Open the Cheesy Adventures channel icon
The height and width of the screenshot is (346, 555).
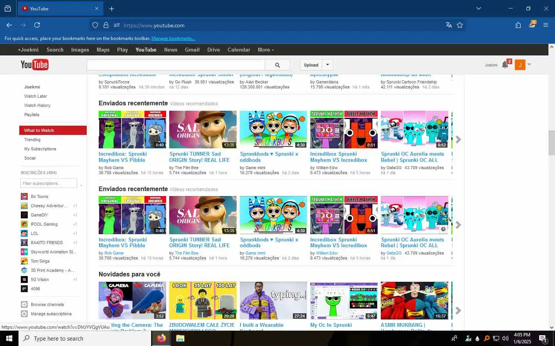pos(24,206)
